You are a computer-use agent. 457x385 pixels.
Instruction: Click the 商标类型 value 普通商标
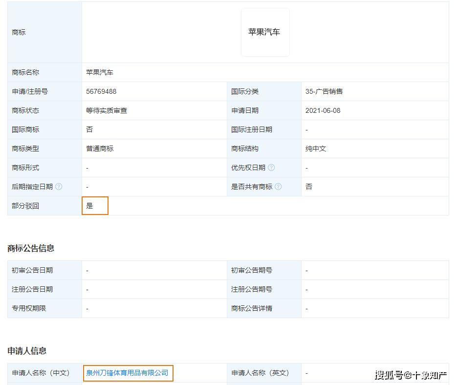(100, 149)
